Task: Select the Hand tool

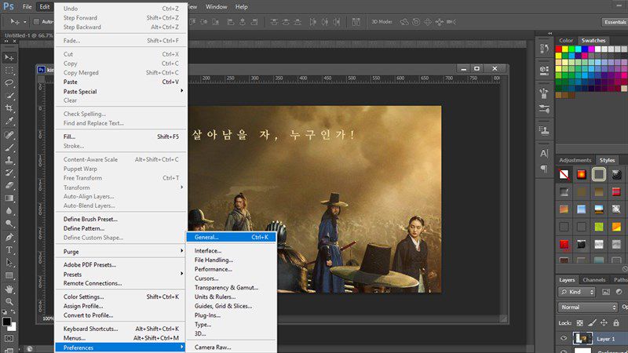Action: [x=9, y=289]
